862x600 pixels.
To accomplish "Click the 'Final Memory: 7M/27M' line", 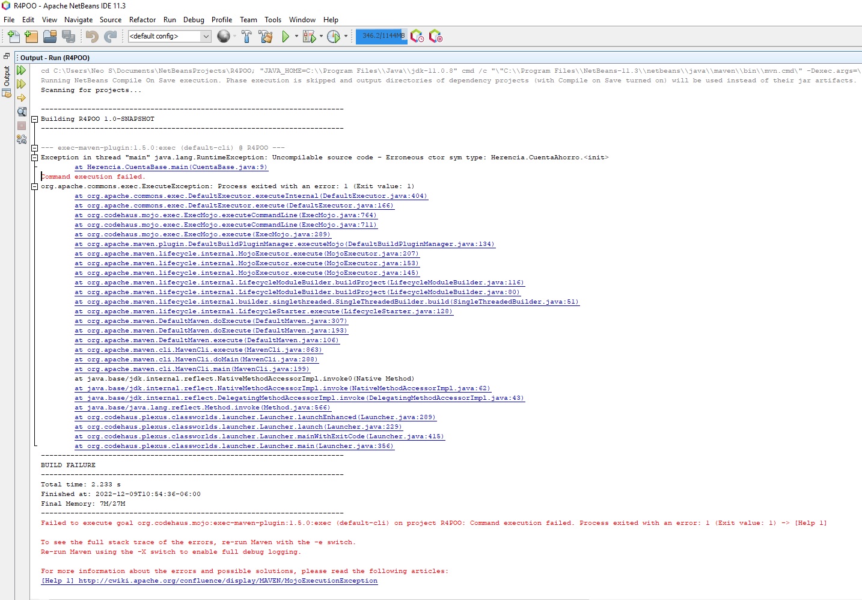I will (x=83, y=504).
